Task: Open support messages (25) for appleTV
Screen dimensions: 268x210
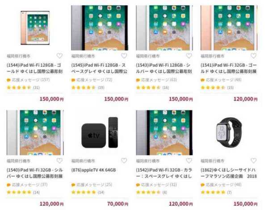Action: tap(92, 185)
